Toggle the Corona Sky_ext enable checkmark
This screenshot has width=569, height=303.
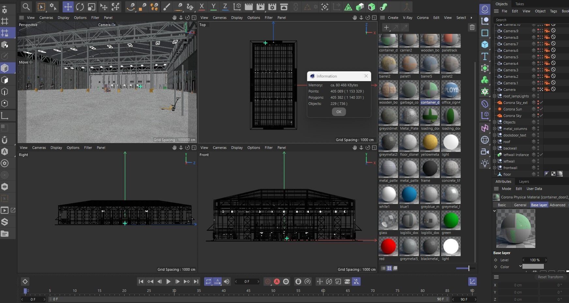click(541, 103)
